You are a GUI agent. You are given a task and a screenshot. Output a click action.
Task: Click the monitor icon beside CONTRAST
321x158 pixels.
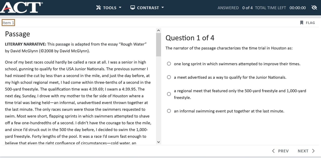tap(133, 8)
